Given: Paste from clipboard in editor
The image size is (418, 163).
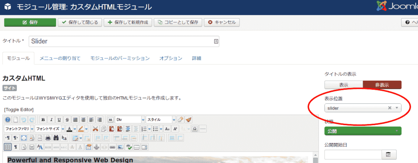Looking at the screenshot, I should (x=111, y=129).
